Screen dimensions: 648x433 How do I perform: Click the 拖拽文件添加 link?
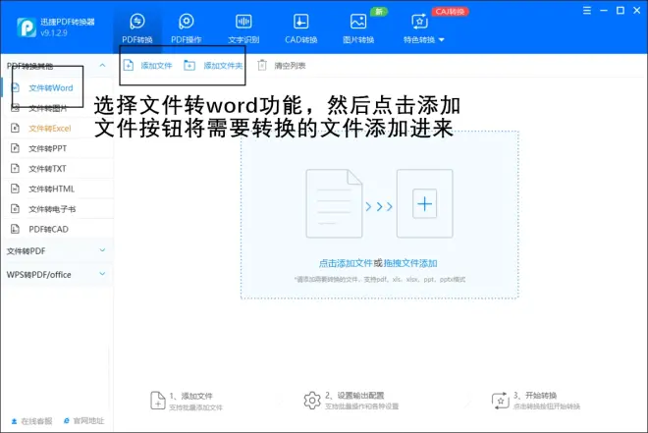tap(410, 263)
